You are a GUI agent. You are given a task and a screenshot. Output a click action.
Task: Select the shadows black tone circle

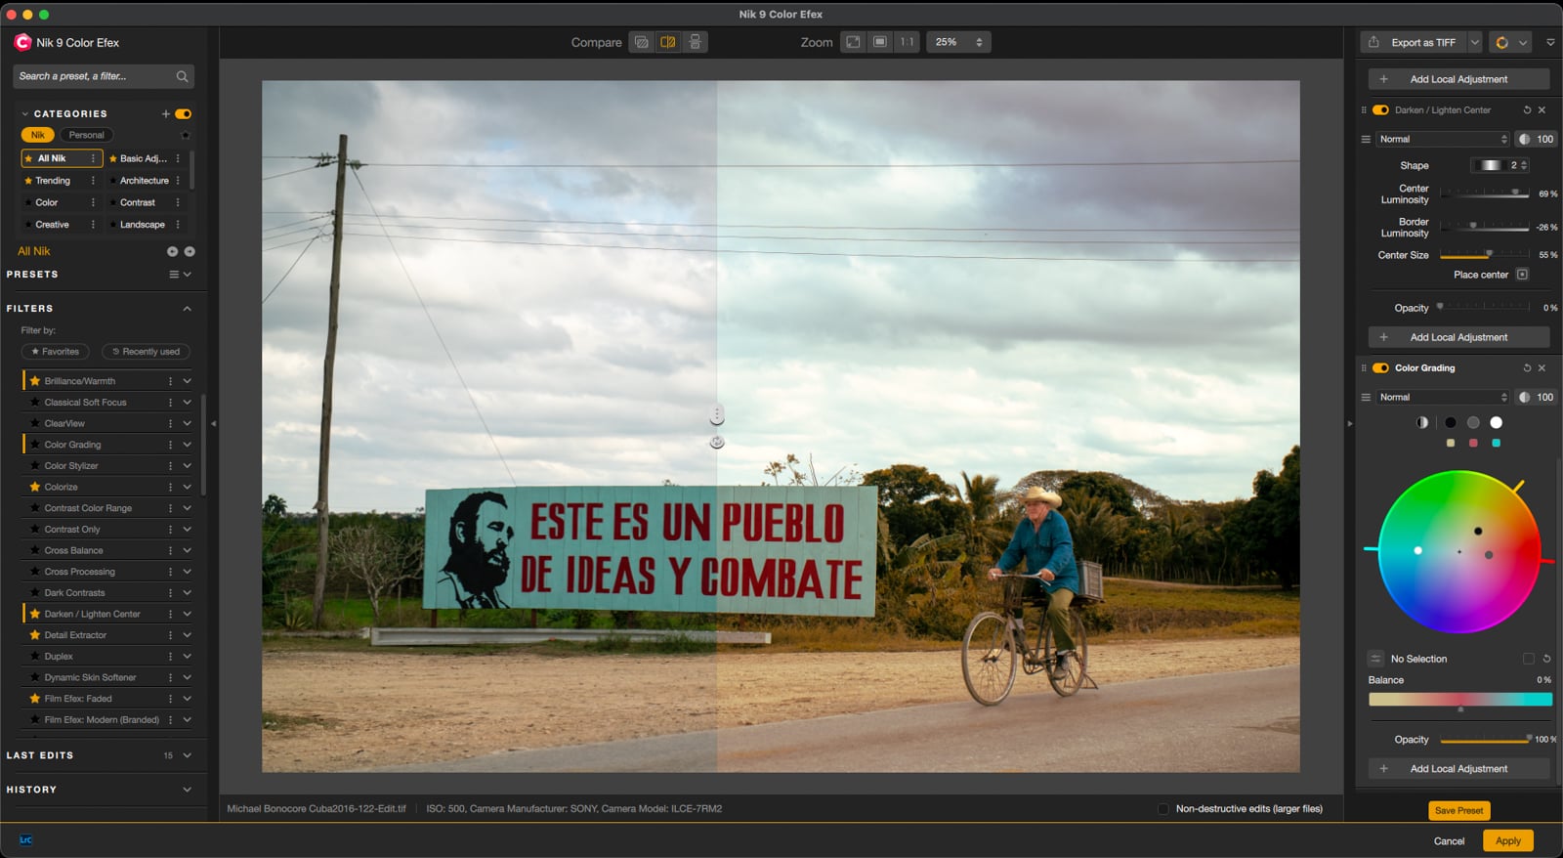(x=1451, y=423)
